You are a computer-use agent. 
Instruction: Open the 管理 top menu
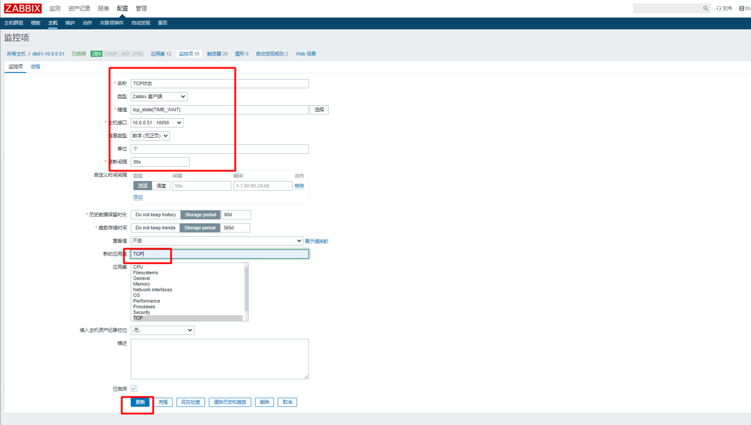[141, 8]
